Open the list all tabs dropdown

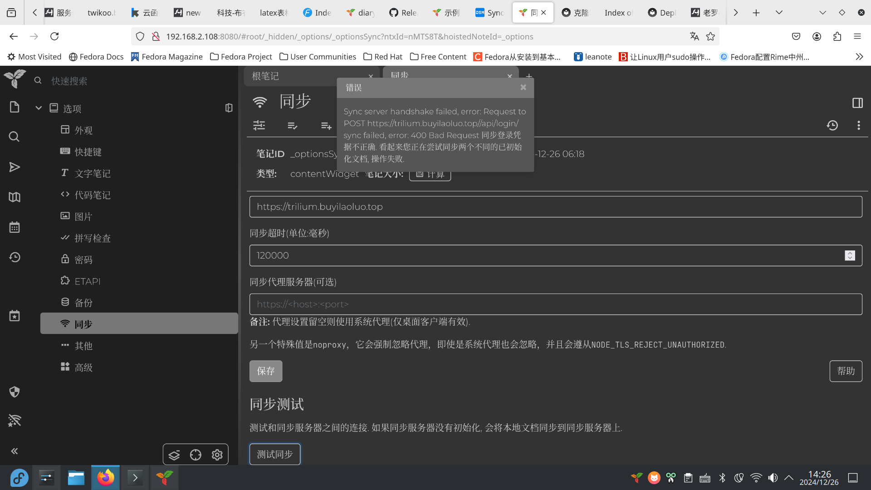tap(779, 13)
